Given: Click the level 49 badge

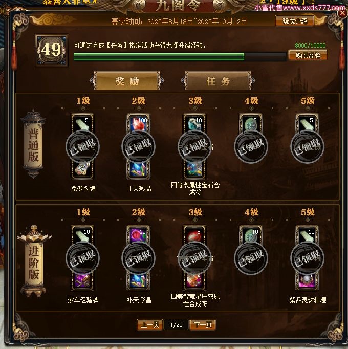Looking at the screenshot, I should tap(52, 50).
